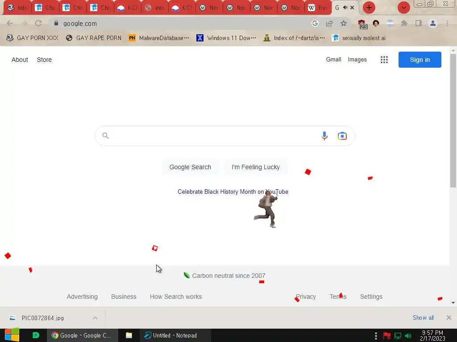Open the tab search dropdown arrow
This screenshot has width=457, height=342.
(403, 8)
